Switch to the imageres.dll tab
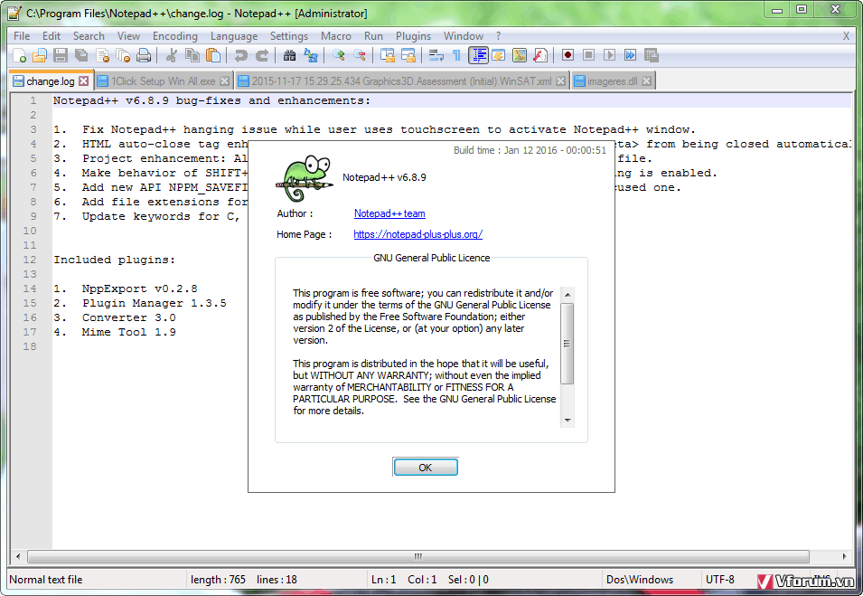 pyautogui.click(x=612, y=81)
